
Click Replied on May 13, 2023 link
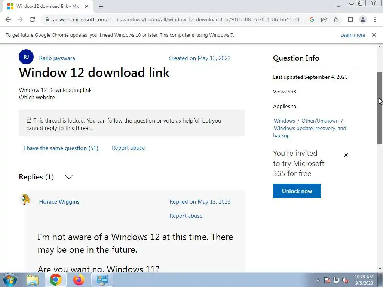[200, 202]
